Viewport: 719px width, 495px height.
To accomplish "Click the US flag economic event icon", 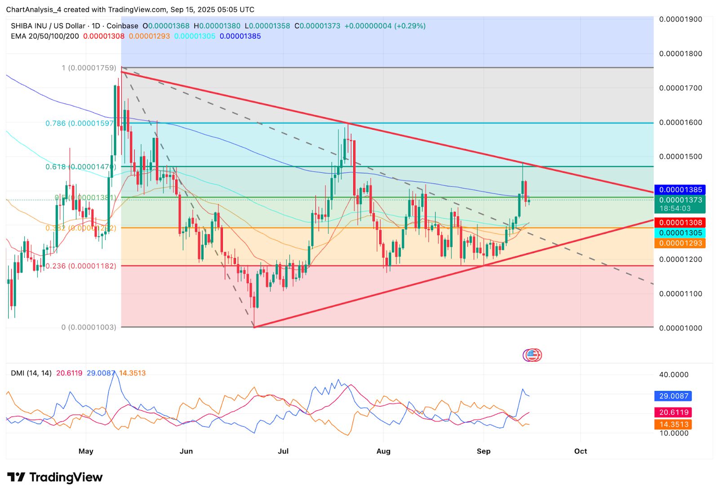I will click(x=532, y=355).
